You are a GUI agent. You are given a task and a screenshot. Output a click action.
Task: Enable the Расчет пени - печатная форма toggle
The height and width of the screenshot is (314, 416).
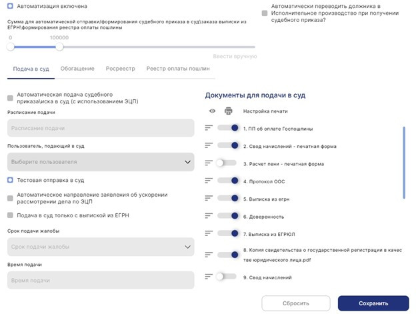(227, 163)
